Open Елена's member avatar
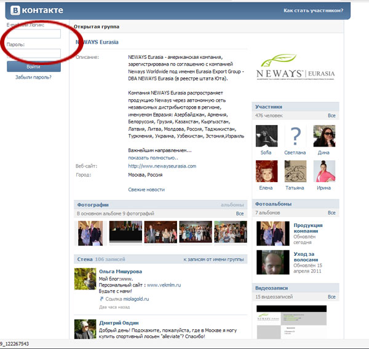This screenshot has height=349, width=369. [x=267, y=171]
